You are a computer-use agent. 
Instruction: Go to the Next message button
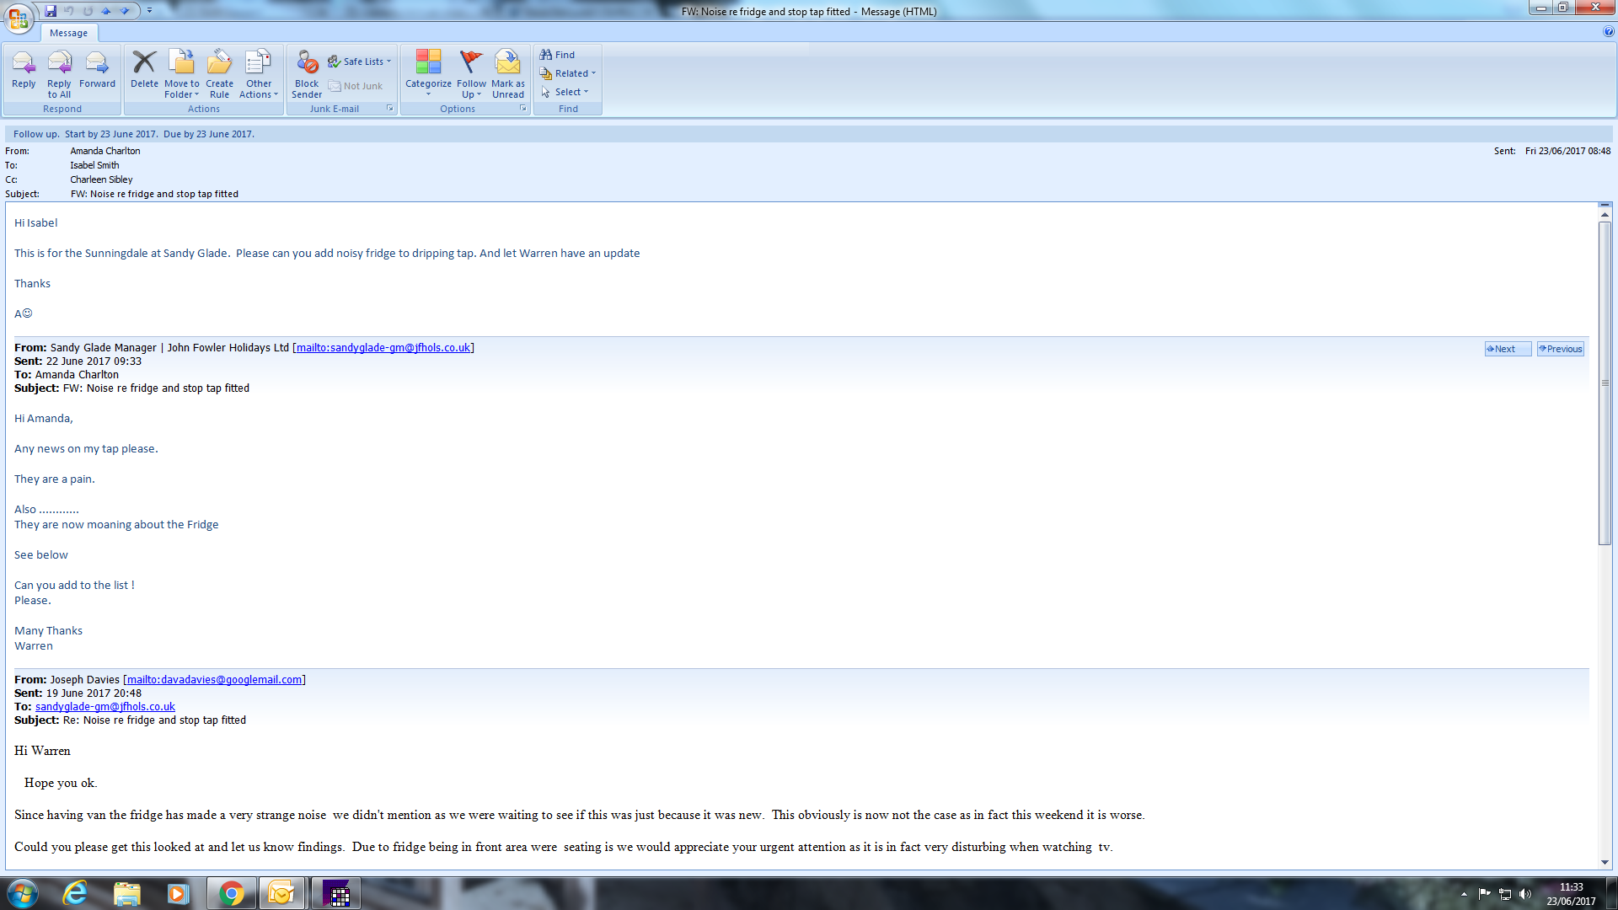[1506, 349]
